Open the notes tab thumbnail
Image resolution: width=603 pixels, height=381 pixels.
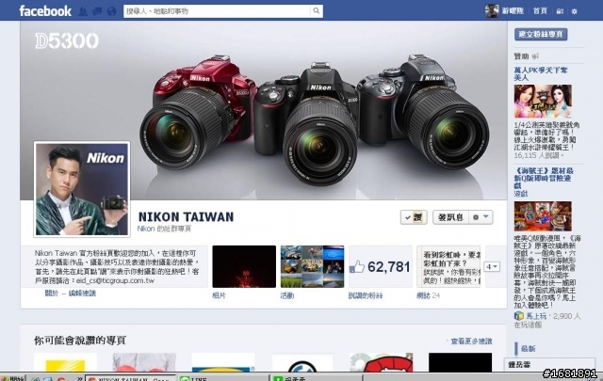[448, 266]
